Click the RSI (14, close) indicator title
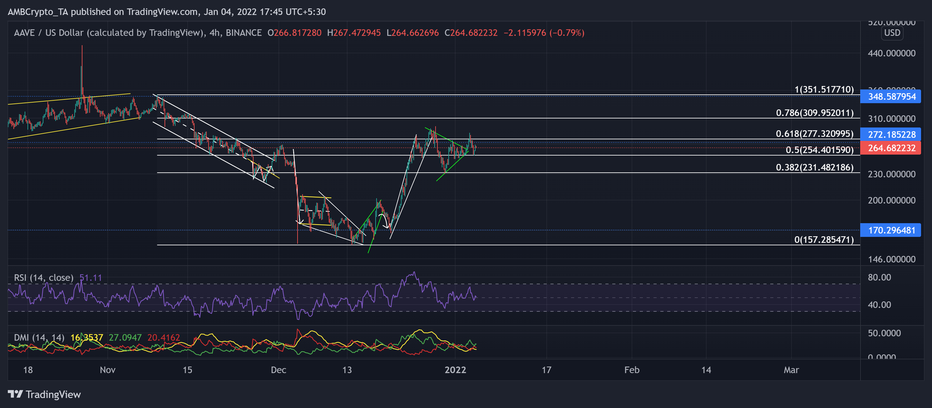 click(x=43, y=278)
